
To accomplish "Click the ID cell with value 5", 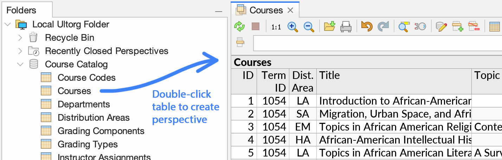I will [244, 153].
